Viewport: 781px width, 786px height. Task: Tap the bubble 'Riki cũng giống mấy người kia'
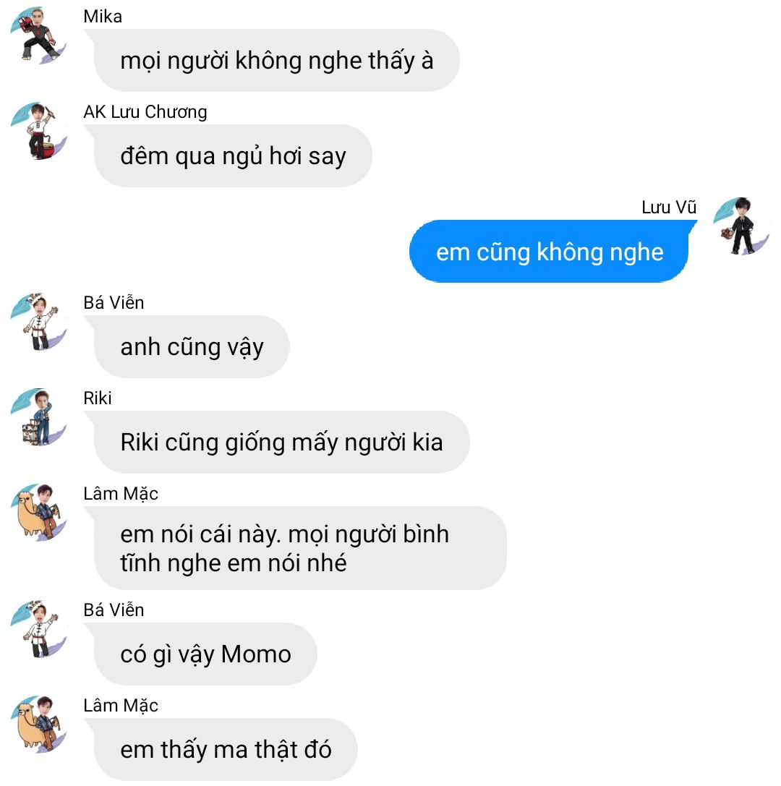point(282,442)
